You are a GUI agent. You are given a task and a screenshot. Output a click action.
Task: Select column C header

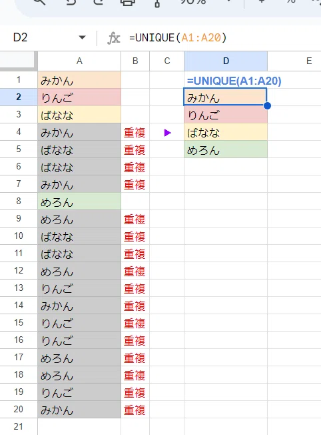[166, 61]
